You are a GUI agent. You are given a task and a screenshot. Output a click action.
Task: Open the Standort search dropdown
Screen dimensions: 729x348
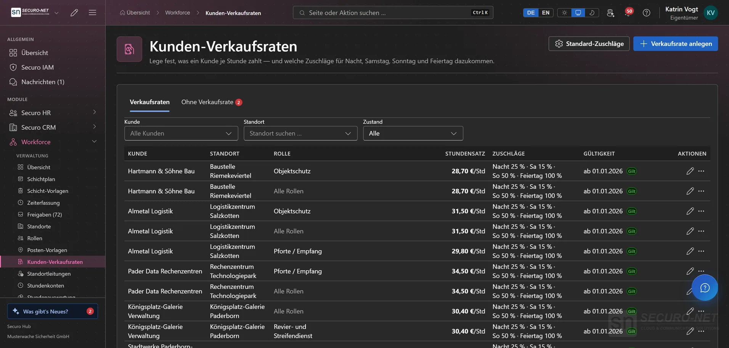click(x=300, y=133)
